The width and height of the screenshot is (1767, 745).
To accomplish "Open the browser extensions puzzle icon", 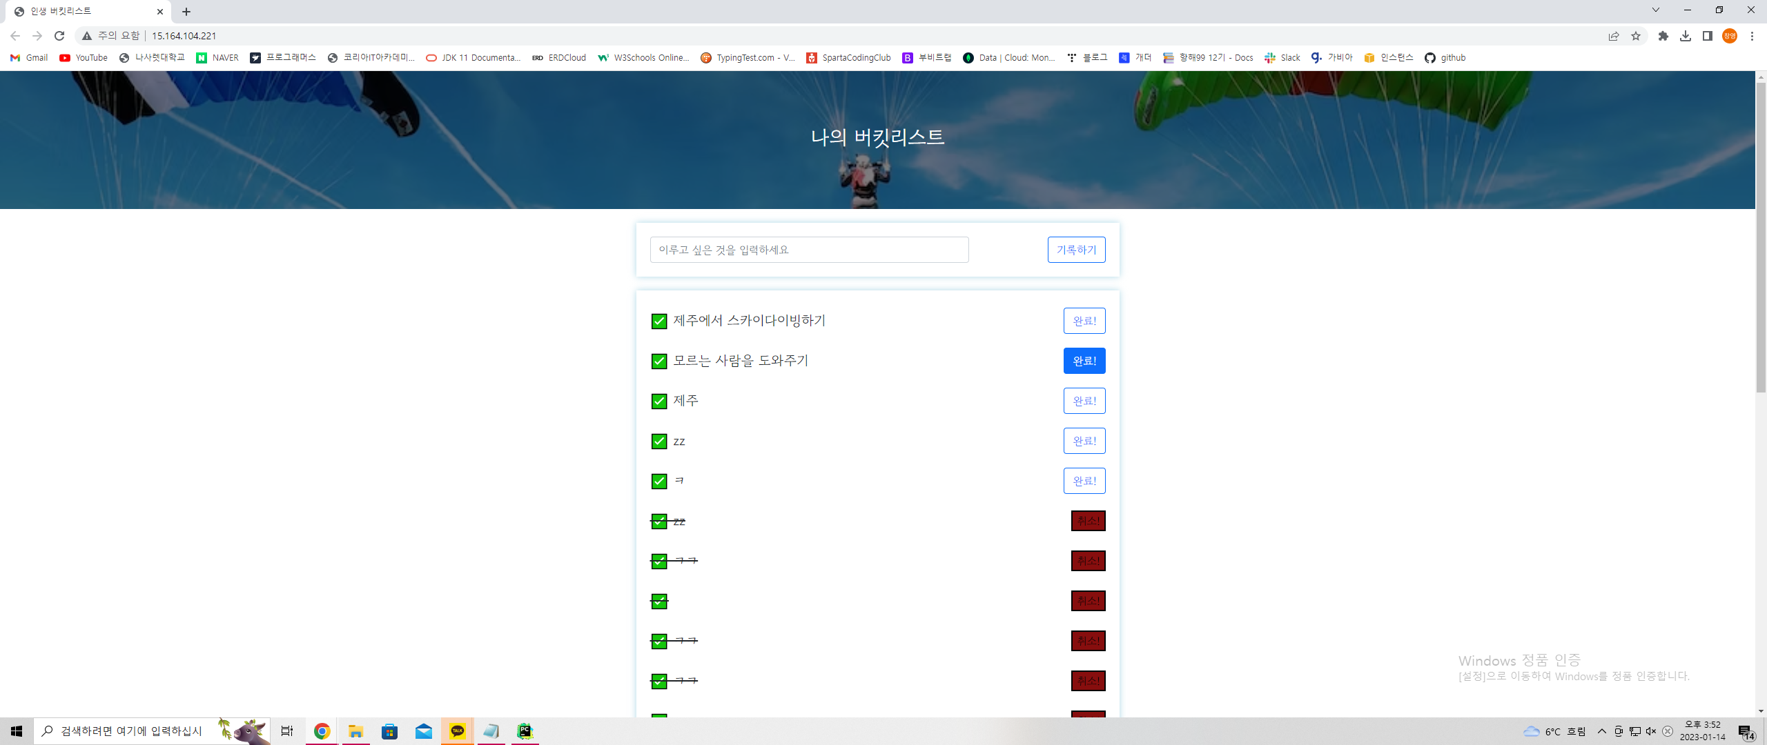I will point(1663,36).
